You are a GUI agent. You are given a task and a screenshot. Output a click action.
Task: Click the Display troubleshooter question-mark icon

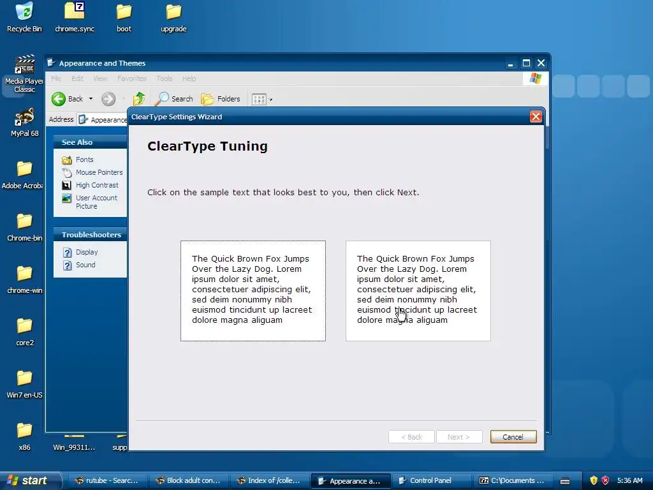(68, 253)
